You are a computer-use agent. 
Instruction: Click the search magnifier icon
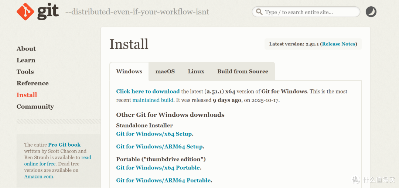point(259,12)
